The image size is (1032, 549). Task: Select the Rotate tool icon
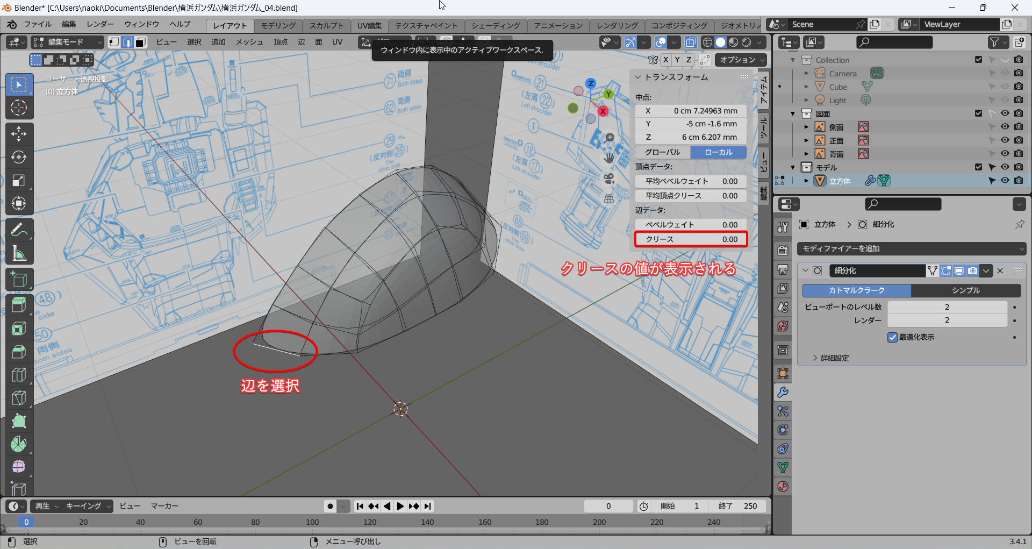[19, 157]
